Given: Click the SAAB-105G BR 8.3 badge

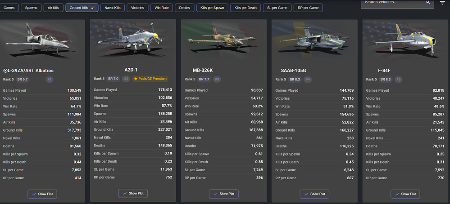Looking at the screenshot, I should 295,79.
